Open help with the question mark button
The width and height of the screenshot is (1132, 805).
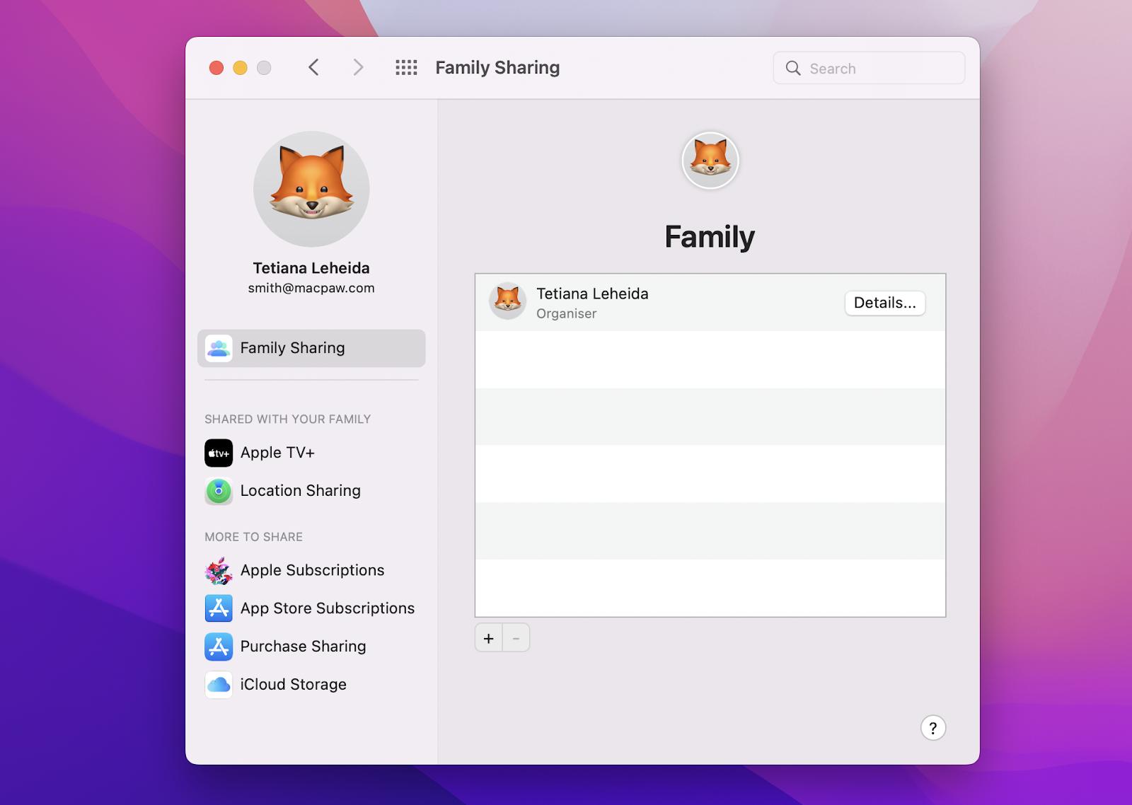point(933,728)
